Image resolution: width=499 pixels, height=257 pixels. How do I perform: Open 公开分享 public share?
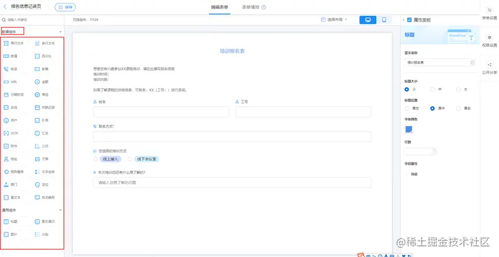[490, 68]
